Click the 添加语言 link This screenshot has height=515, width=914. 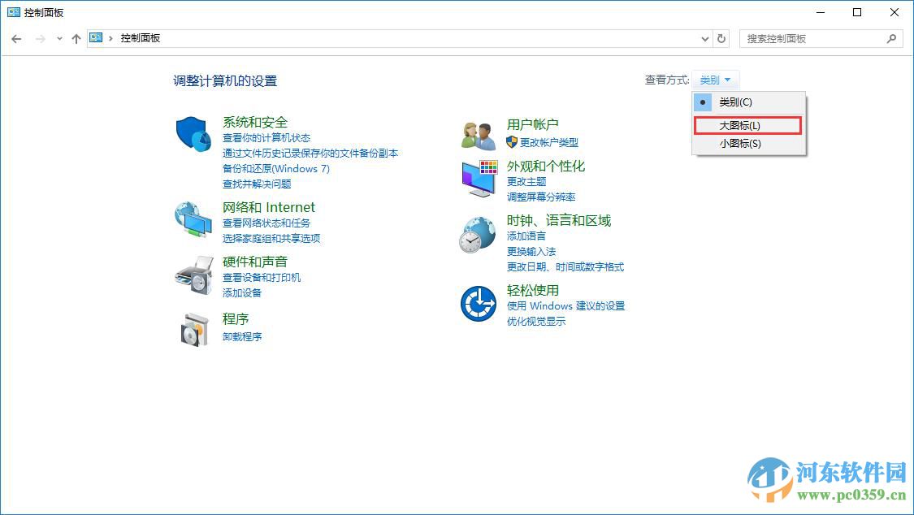(x=528, y=236)
